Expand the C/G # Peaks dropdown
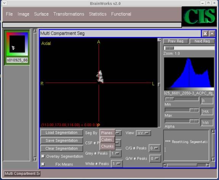219x180 pixels. click(155, 148)
